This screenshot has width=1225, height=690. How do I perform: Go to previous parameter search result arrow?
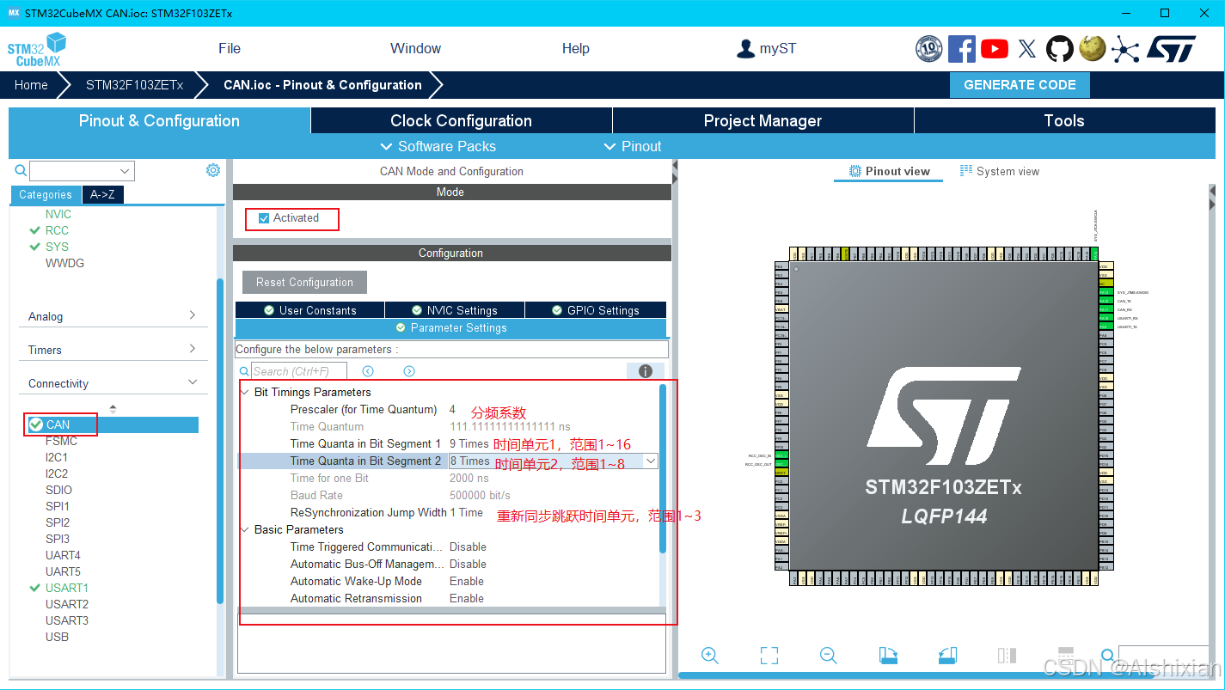point(368,371)
